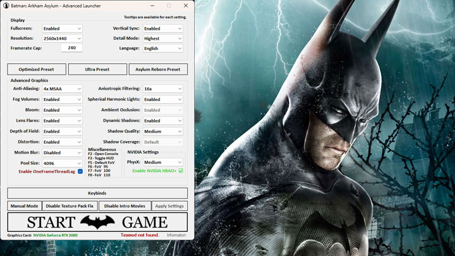Open the Motion Blur dropdown
The width and height of the screenshot is (455, 256).
tap(63, 152)
